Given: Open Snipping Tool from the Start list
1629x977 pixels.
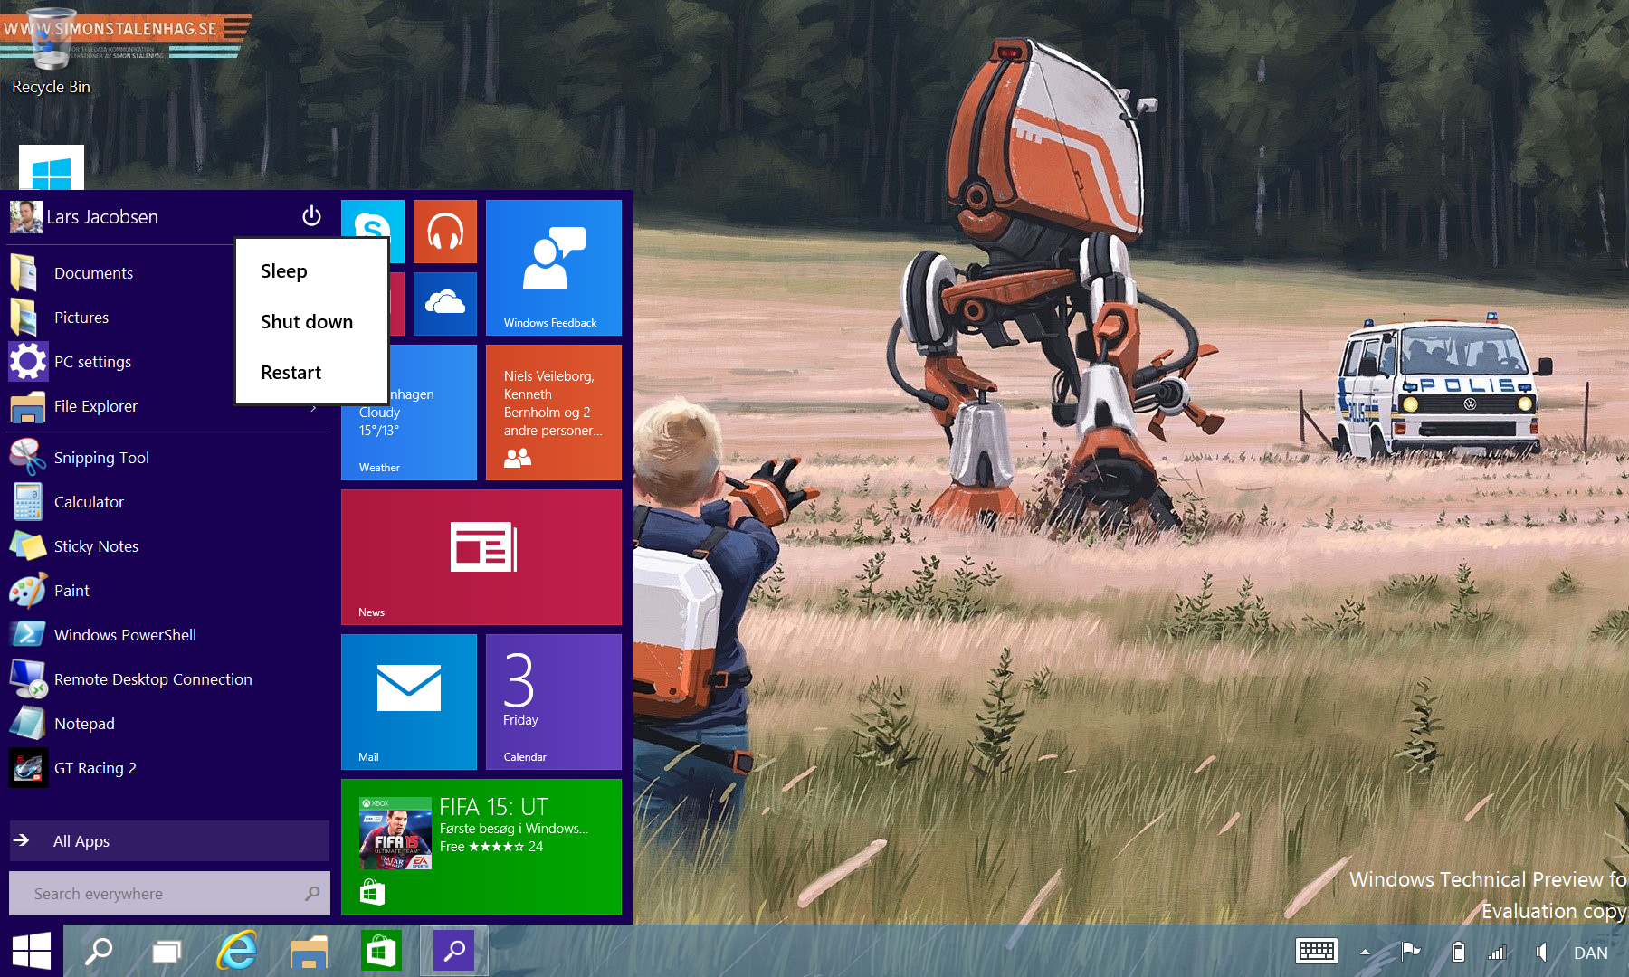Looking at the screenshot, I should point(101,458).
